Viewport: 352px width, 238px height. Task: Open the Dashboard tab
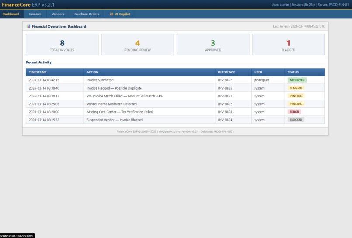[x=11, y=14]
